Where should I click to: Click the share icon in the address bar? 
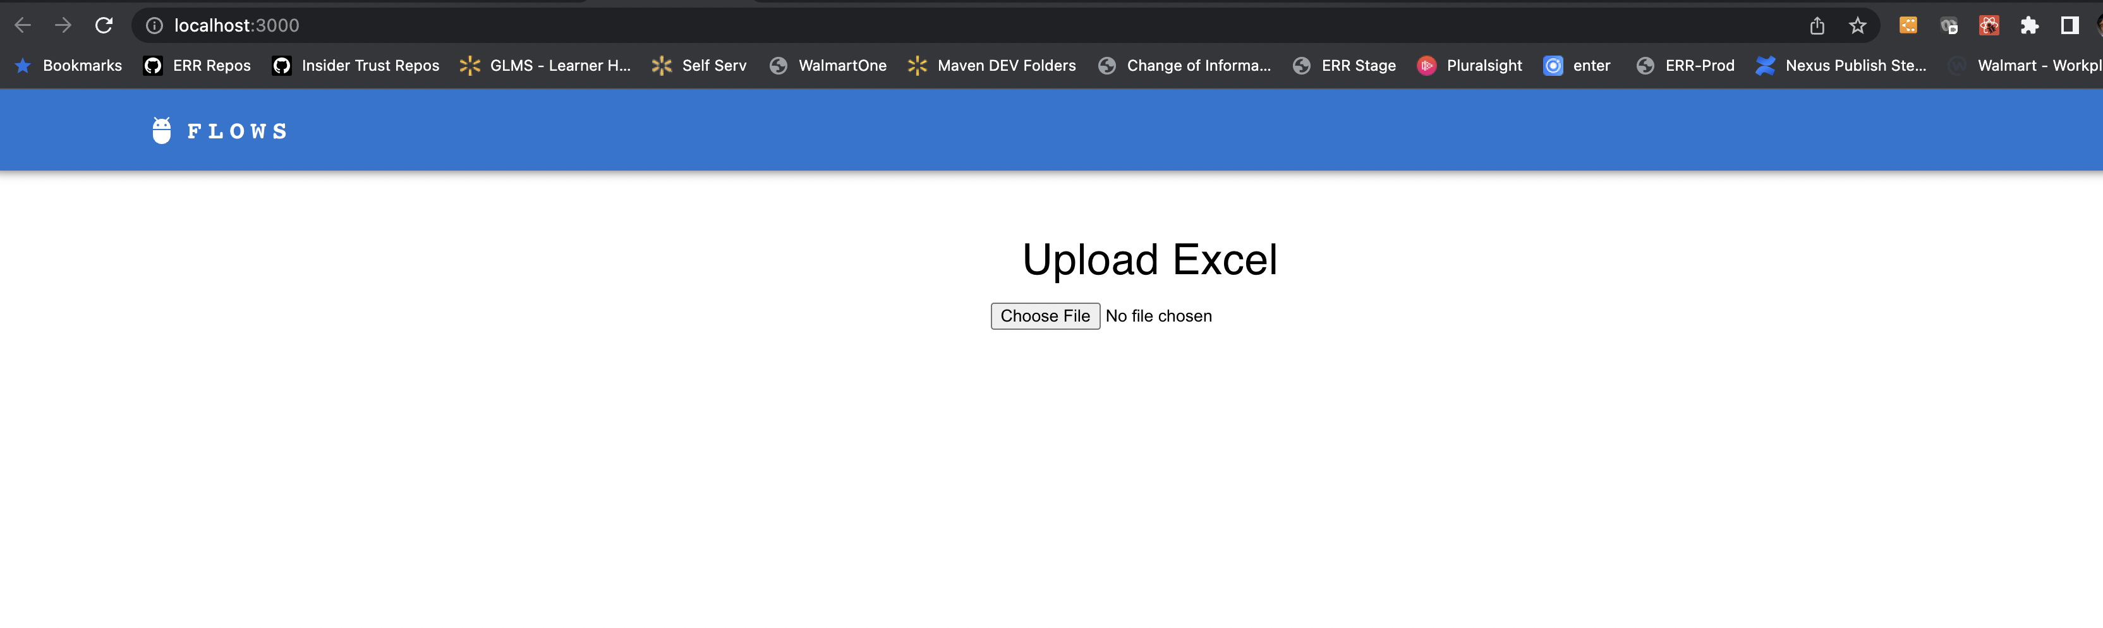(1817, 25)
